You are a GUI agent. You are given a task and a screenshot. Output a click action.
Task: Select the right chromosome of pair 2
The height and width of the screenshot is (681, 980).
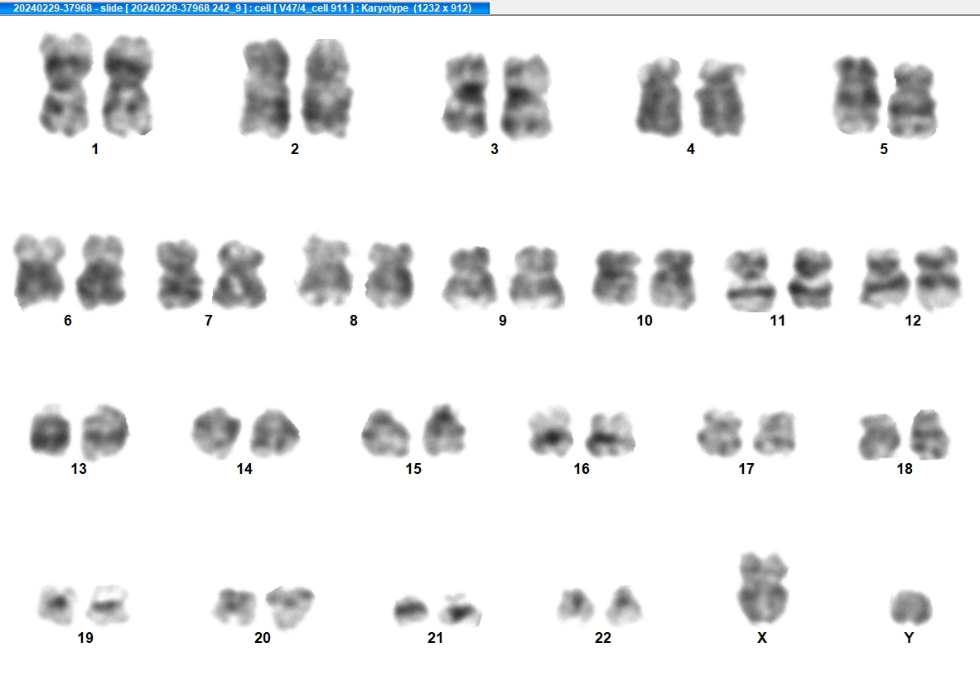pos(327,88)
